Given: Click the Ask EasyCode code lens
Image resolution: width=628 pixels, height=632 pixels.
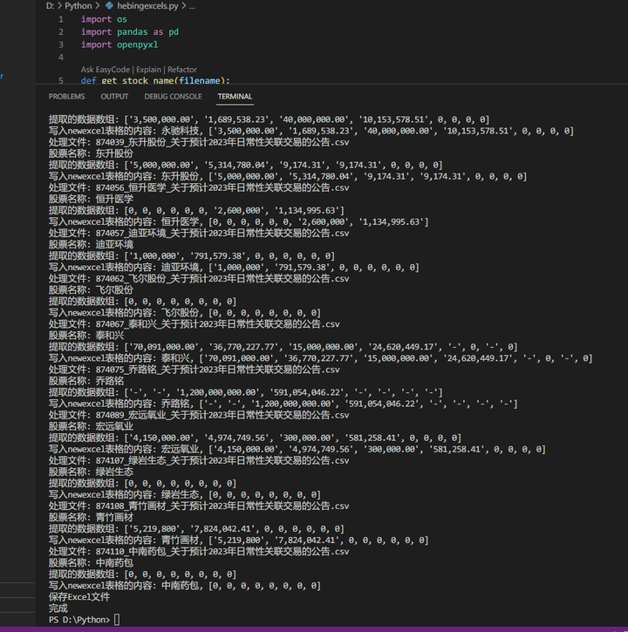Looking at the screenshot, I should pos(106,70).
